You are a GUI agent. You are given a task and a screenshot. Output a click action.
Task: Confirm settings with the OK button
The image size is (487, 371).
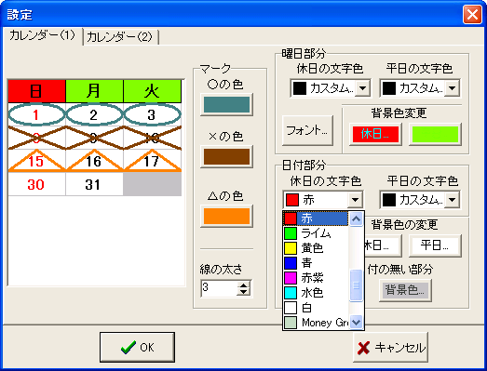pyautogui.click(x=137, y=347)
